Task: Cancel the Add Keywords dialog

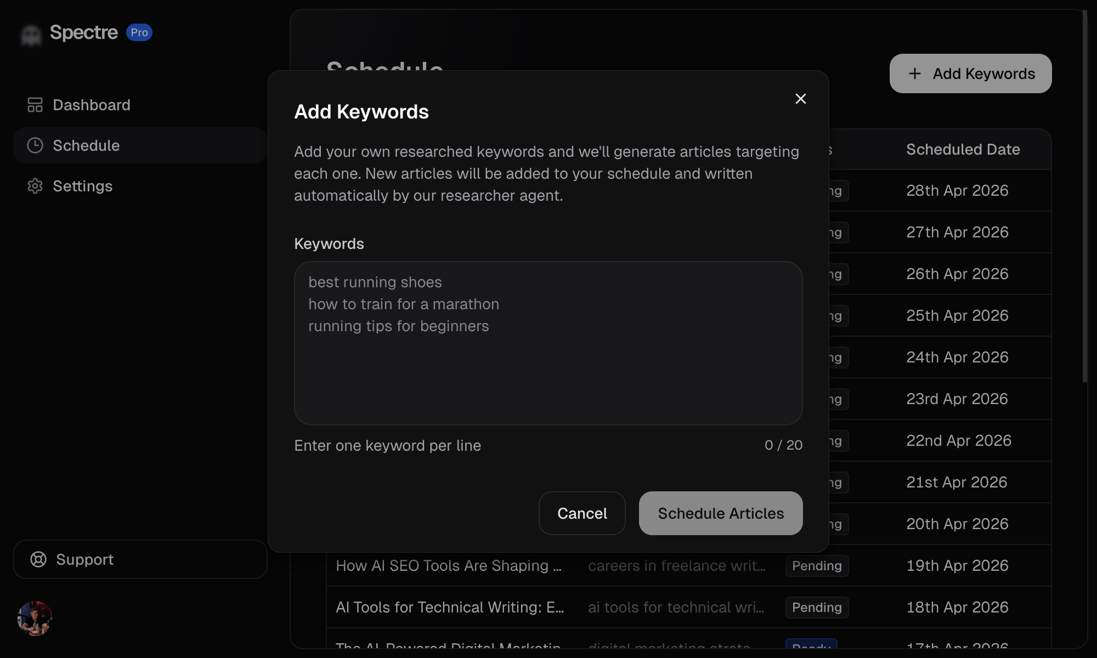Action: click(x=582, y=513)
